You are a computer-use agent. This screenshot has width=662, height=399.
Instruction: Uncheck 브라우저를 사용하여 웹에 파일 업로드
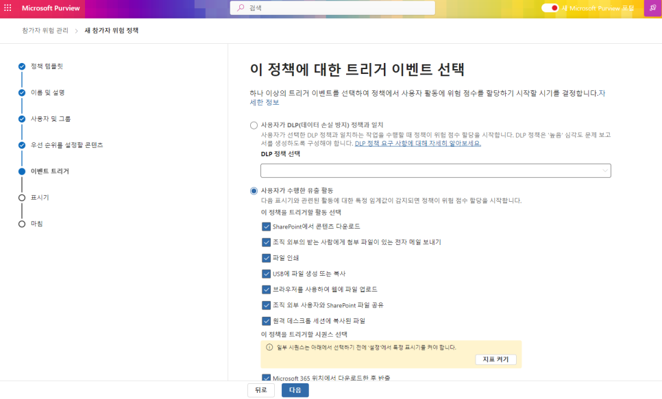266,289
